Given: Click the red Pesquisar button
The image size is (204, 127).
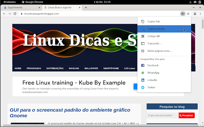Looking at the screenshot, I should (x=187, y=115).
